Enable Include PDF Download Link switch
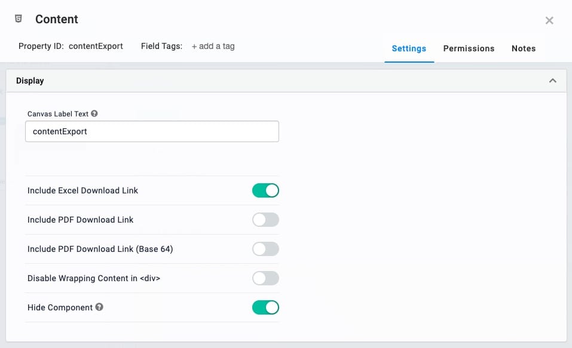 point(265,220)
